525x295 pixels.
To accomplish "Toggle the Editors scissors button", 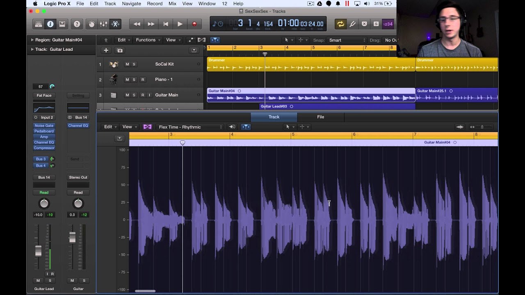I will (x=115, y=24).
